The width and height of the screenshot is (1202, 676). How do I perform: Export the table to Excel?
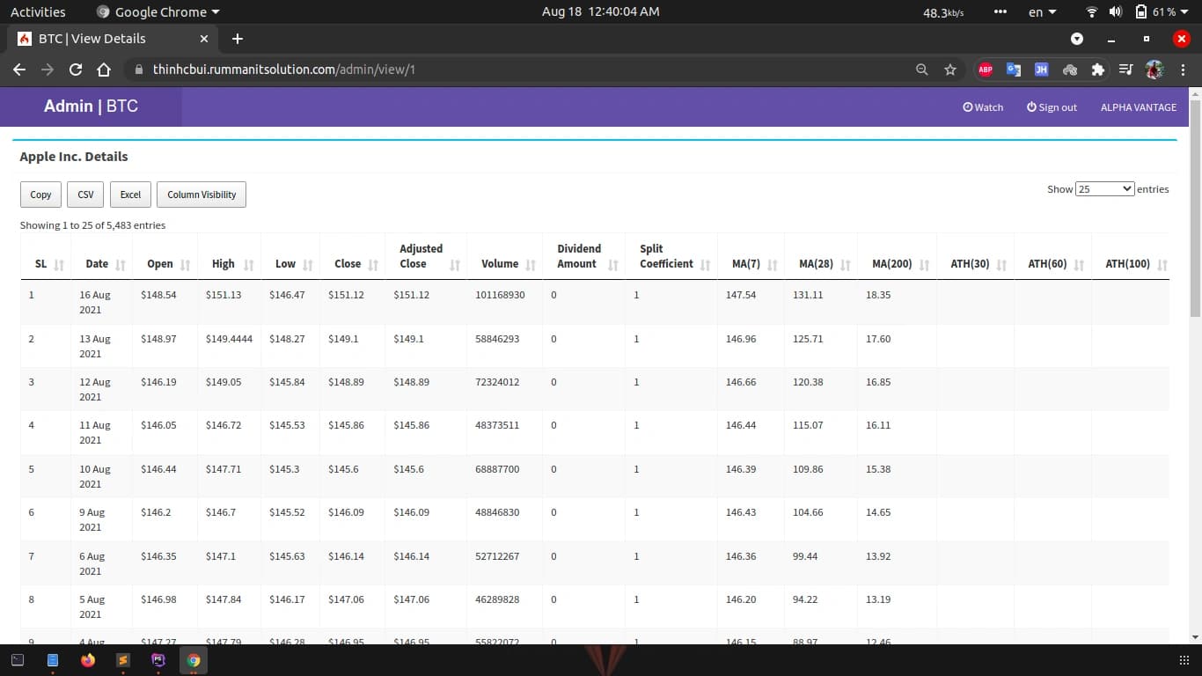[130, 195]
